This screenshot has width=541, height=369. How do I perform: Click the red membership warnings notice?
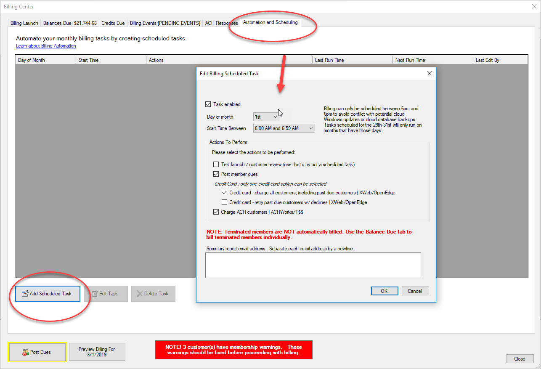[234, 350]
